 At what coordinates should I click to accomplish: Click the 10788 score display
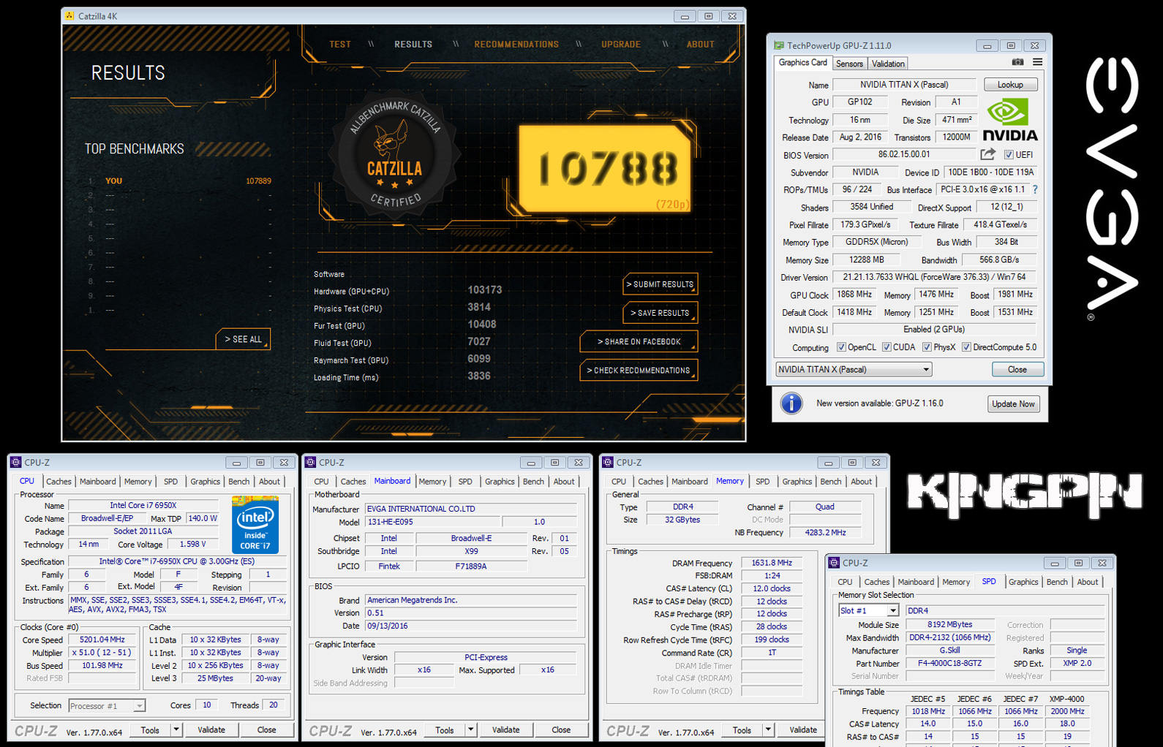(606, 169)
